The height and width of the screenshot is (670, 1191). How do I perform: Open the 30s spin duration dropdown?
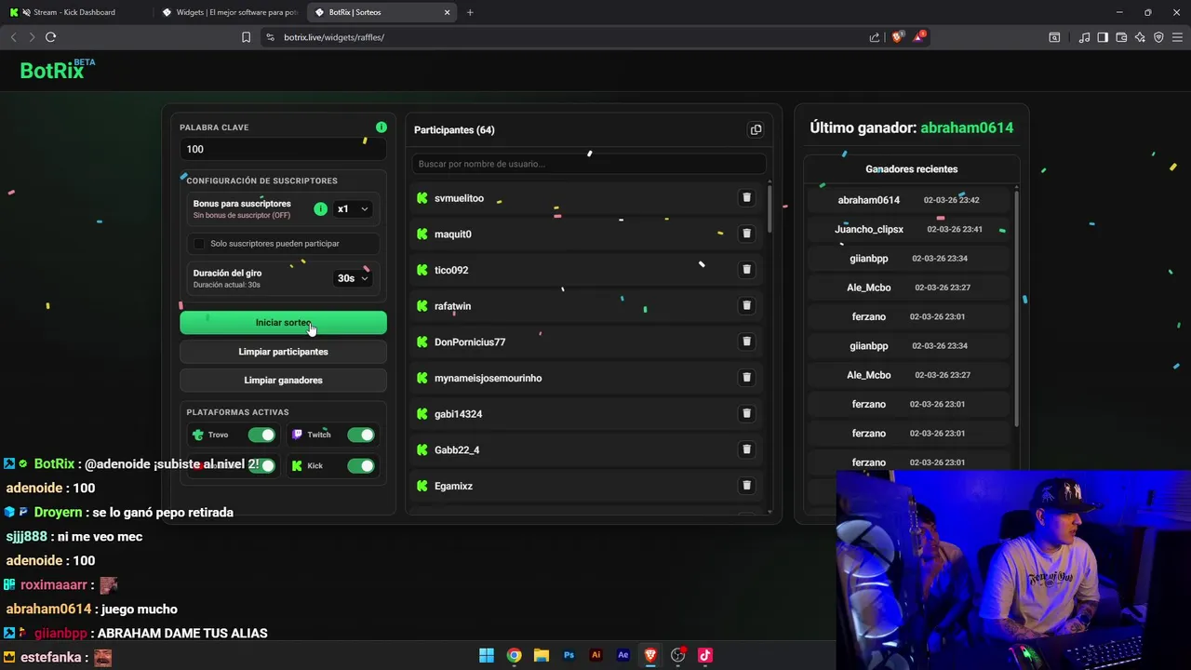click(x=353, y=278)
